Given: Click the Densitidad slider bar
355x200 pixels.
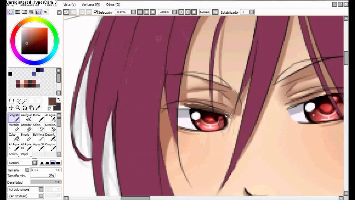Looking at the screenshot, I should click(x=45, y=182).
